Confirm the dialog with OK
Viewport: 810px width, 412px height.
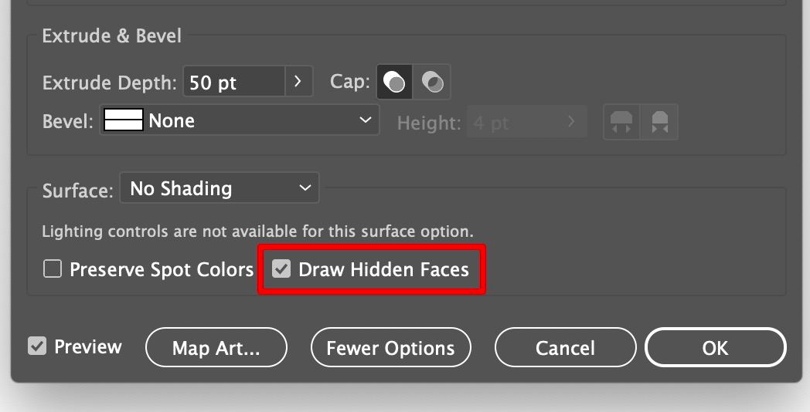(715, 348)
